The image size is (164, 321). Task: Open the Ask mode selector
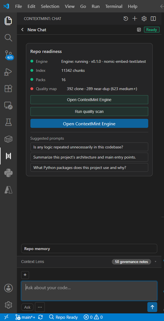[27, 307]
